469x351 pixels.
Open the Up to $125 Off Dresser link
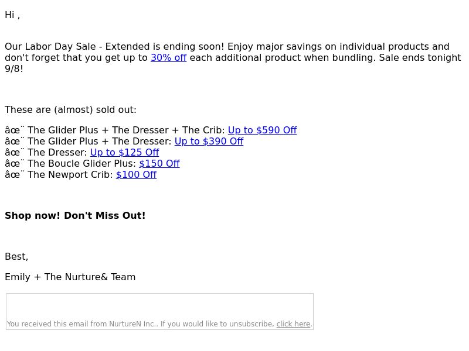(124, 152)
